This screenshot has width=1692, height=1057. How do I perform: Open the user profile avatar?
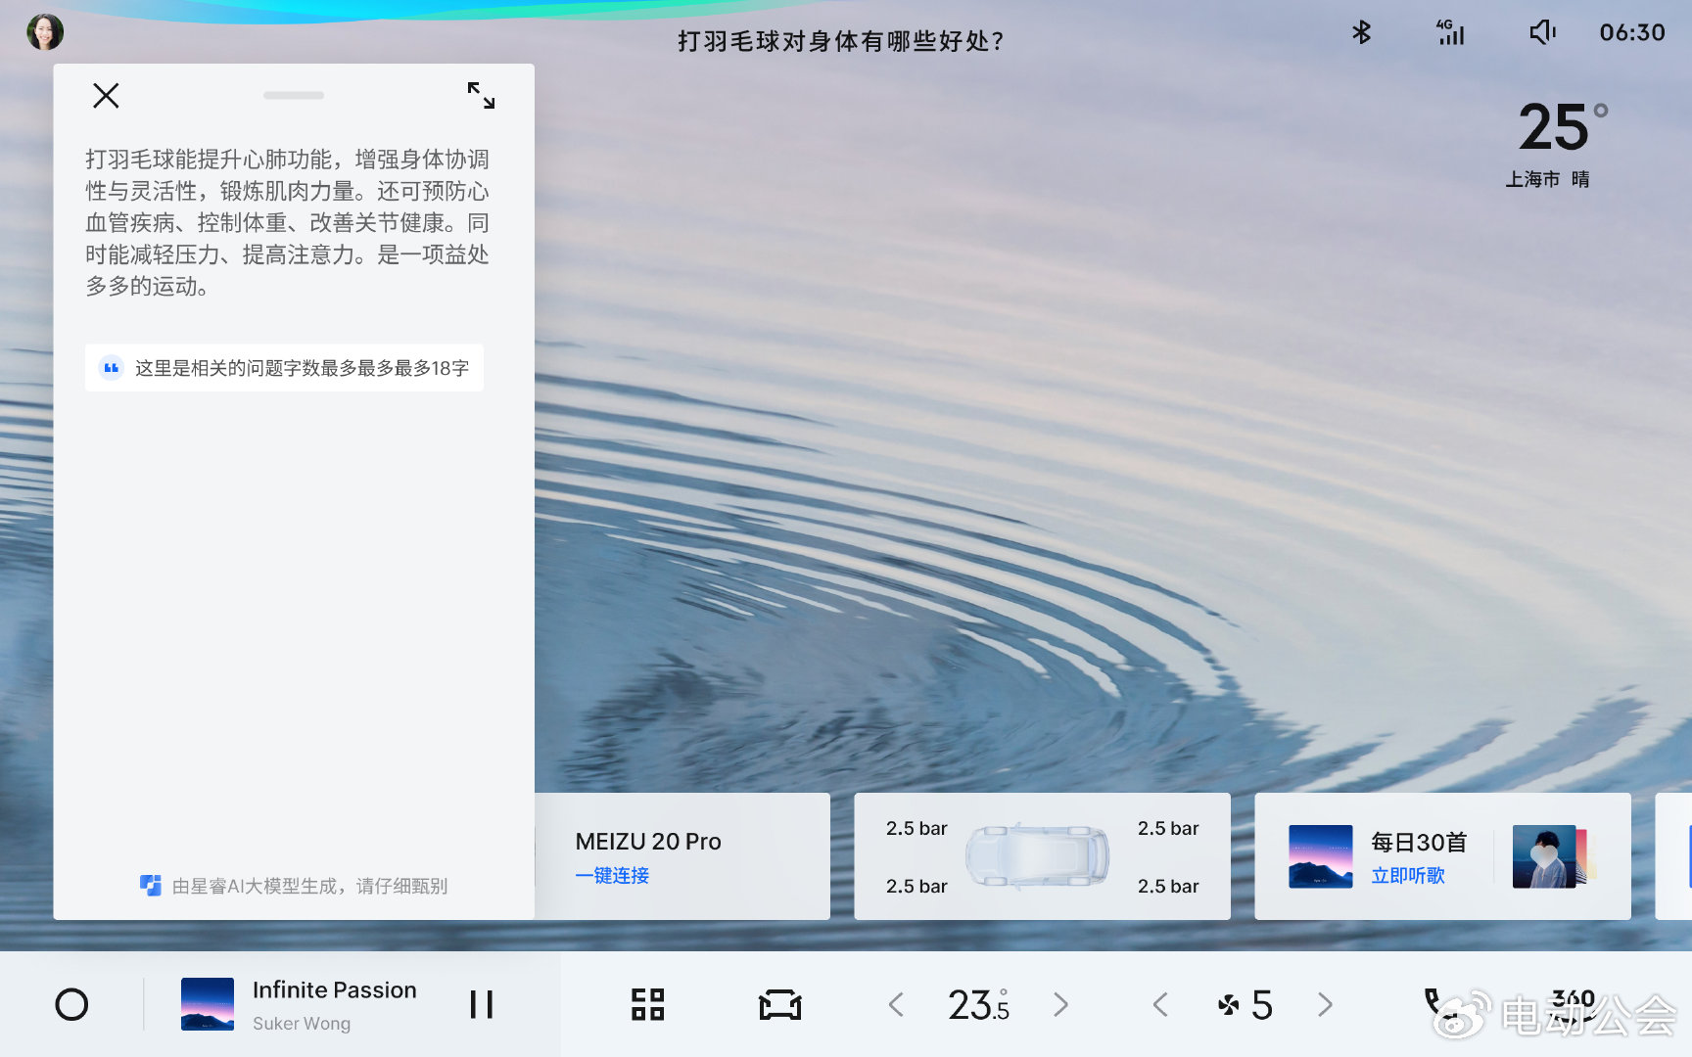[x=45, y=32]
